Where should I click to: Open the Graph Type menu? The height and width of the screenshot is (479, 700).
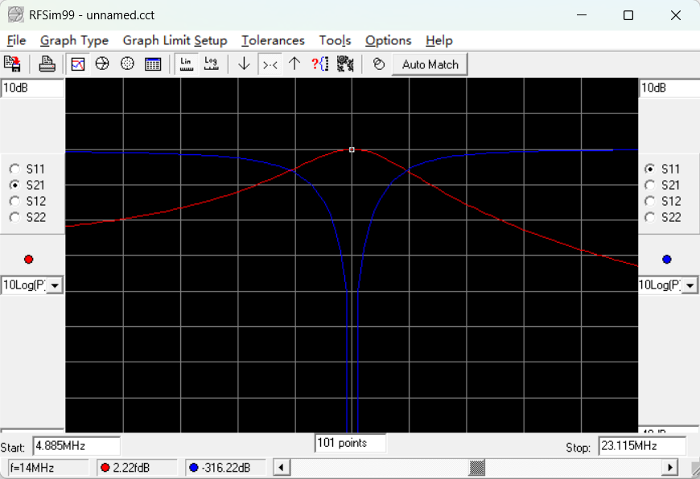click(x=74, y=40)
